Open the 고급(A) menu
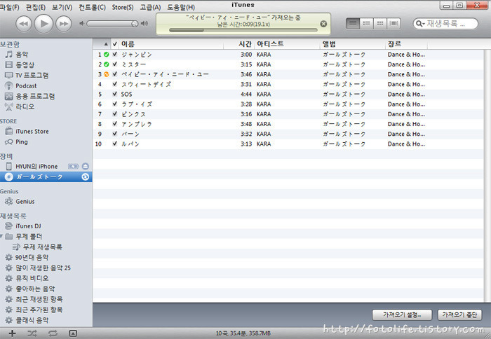491x339 pixels. tap(150, 7)
